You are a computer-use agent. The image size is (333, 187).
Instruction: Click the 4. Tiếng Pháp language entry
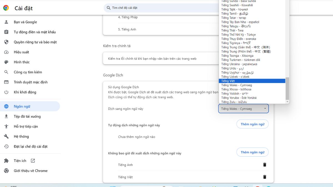(128, 17)
